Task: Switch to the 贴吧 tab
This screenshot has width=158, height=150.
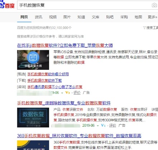Action: coord(110,17)
